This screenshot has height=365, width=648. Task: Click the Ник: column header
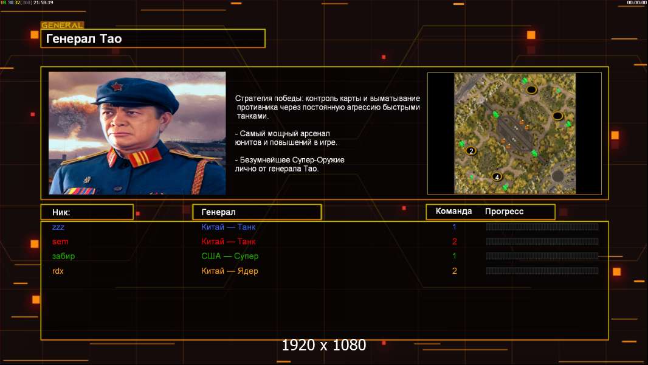(87, 212)
